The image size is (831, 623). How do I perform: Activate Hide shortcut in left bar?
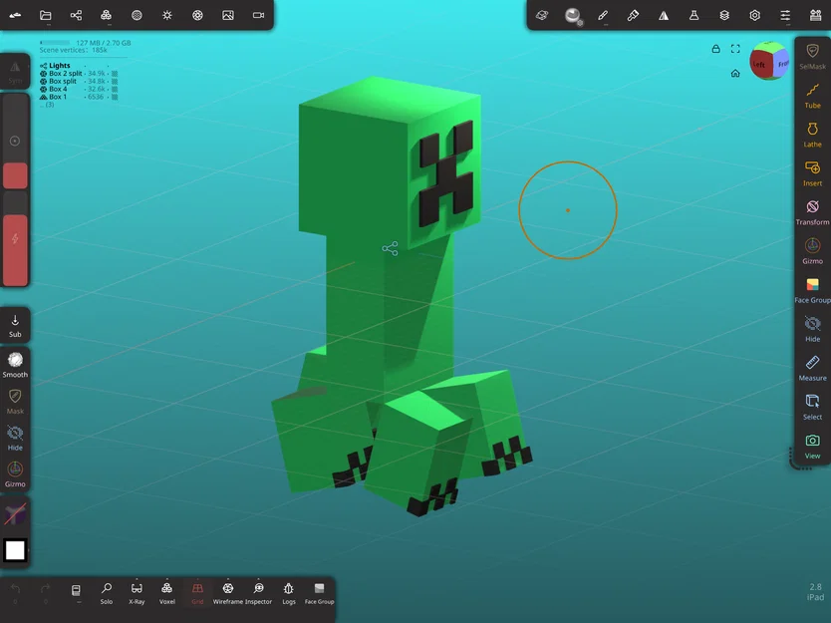coord(15,438)
